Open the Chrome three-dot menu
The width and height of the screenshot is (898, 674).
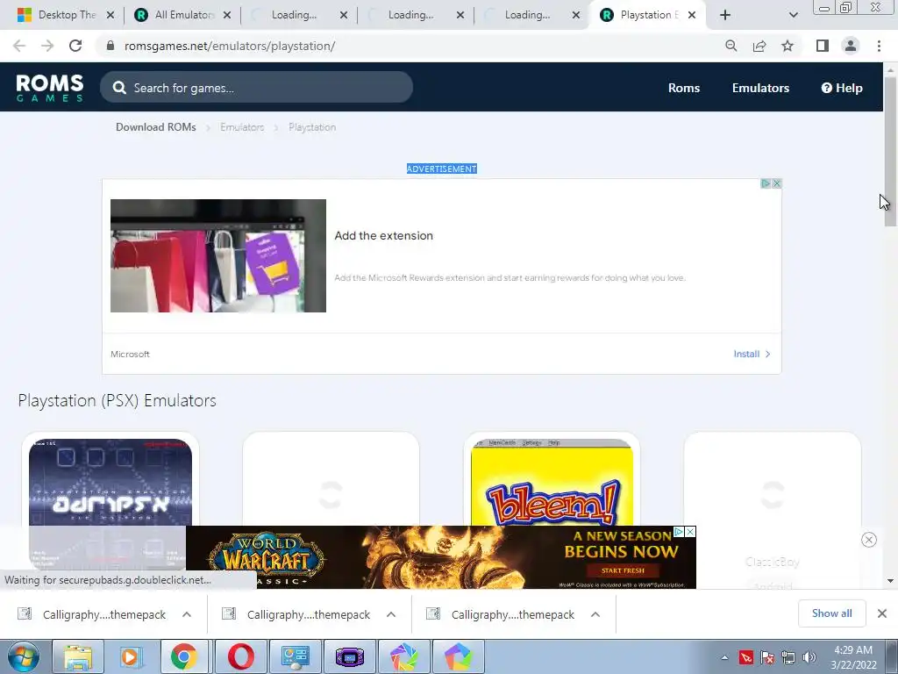[879, 46]
